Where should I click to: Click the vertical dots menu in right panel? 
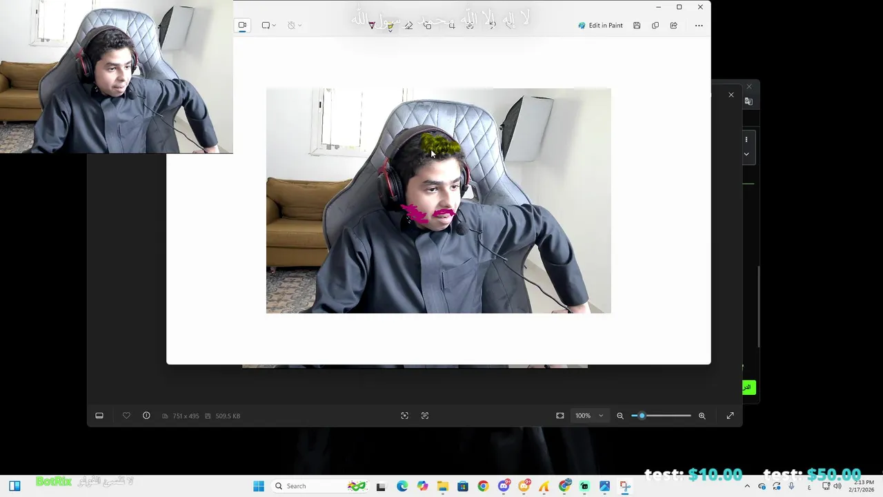746,139
